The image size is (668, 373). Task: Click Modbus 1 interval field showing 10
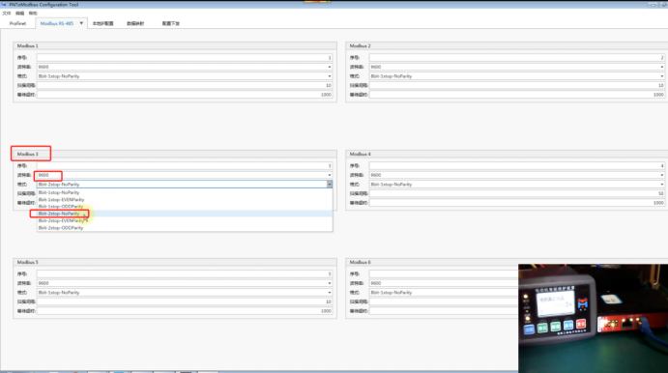(185, 85)
